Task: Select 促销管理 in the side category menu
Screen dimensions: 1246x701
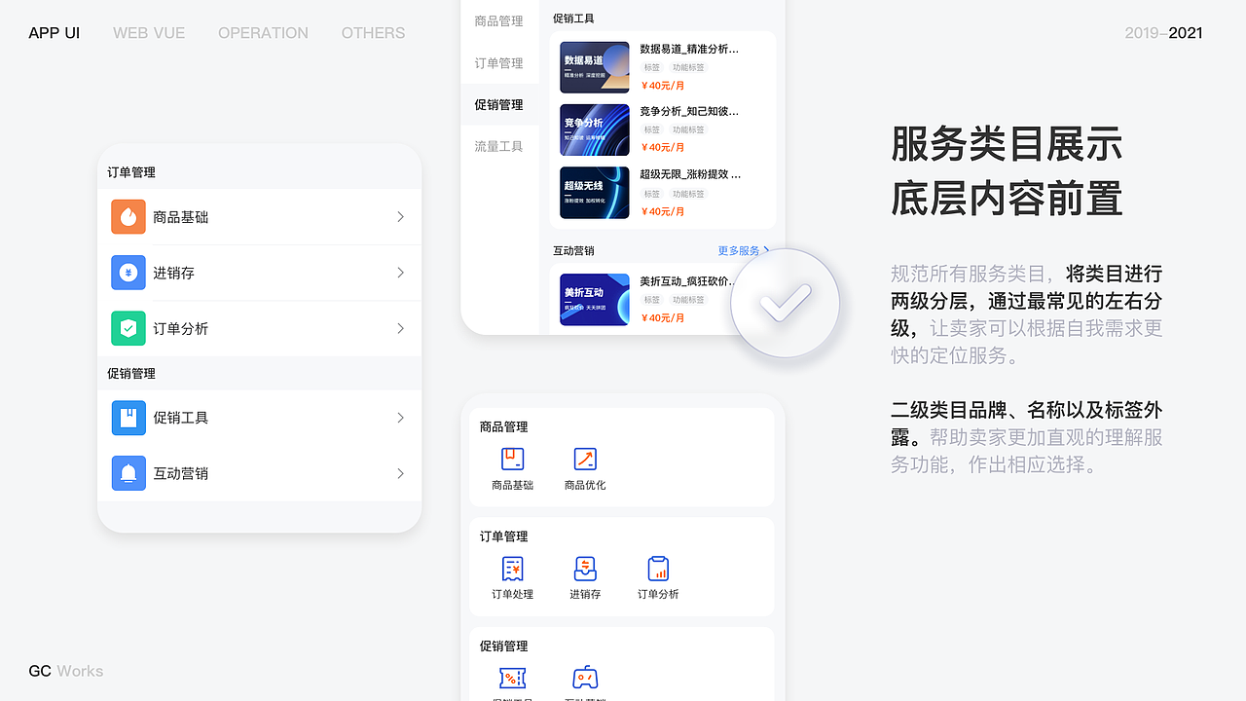Action: pos(498,105)
